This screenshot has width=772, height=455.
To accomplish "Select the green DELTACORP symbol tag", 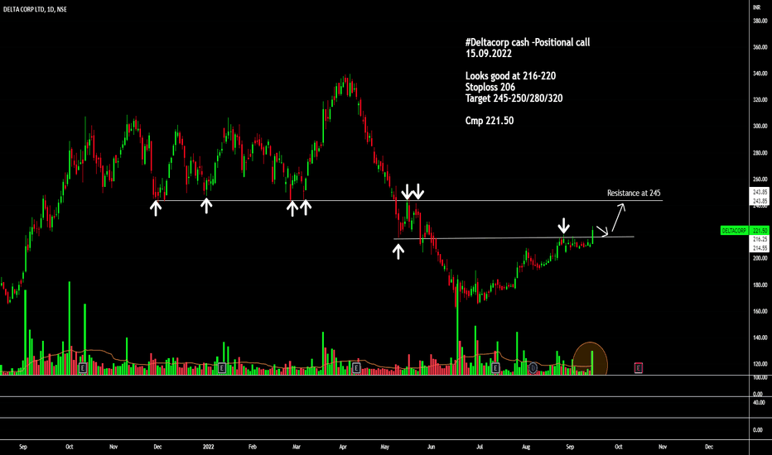I will coord(734,230).
